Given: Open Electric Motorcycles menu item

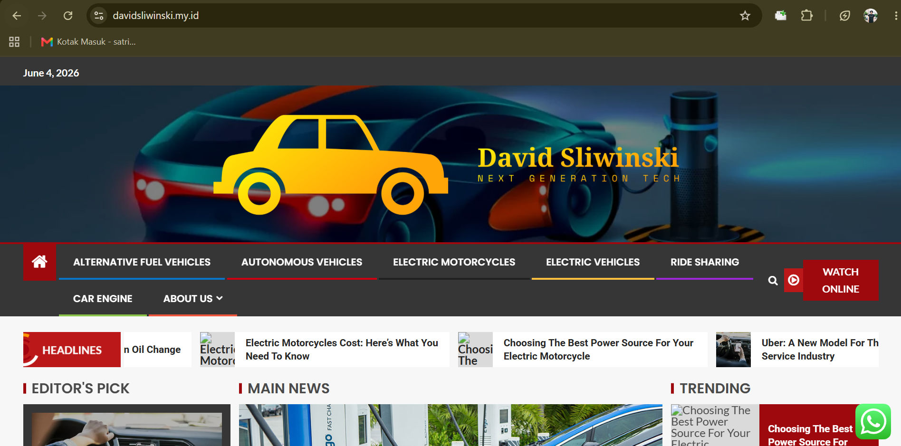Looking at the screenshot, I should click(x=454, y=262).
